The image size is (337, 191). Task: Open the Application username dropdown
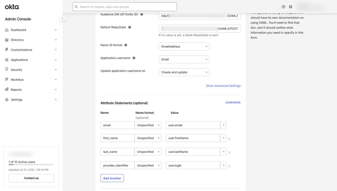(x=184, y=60)
